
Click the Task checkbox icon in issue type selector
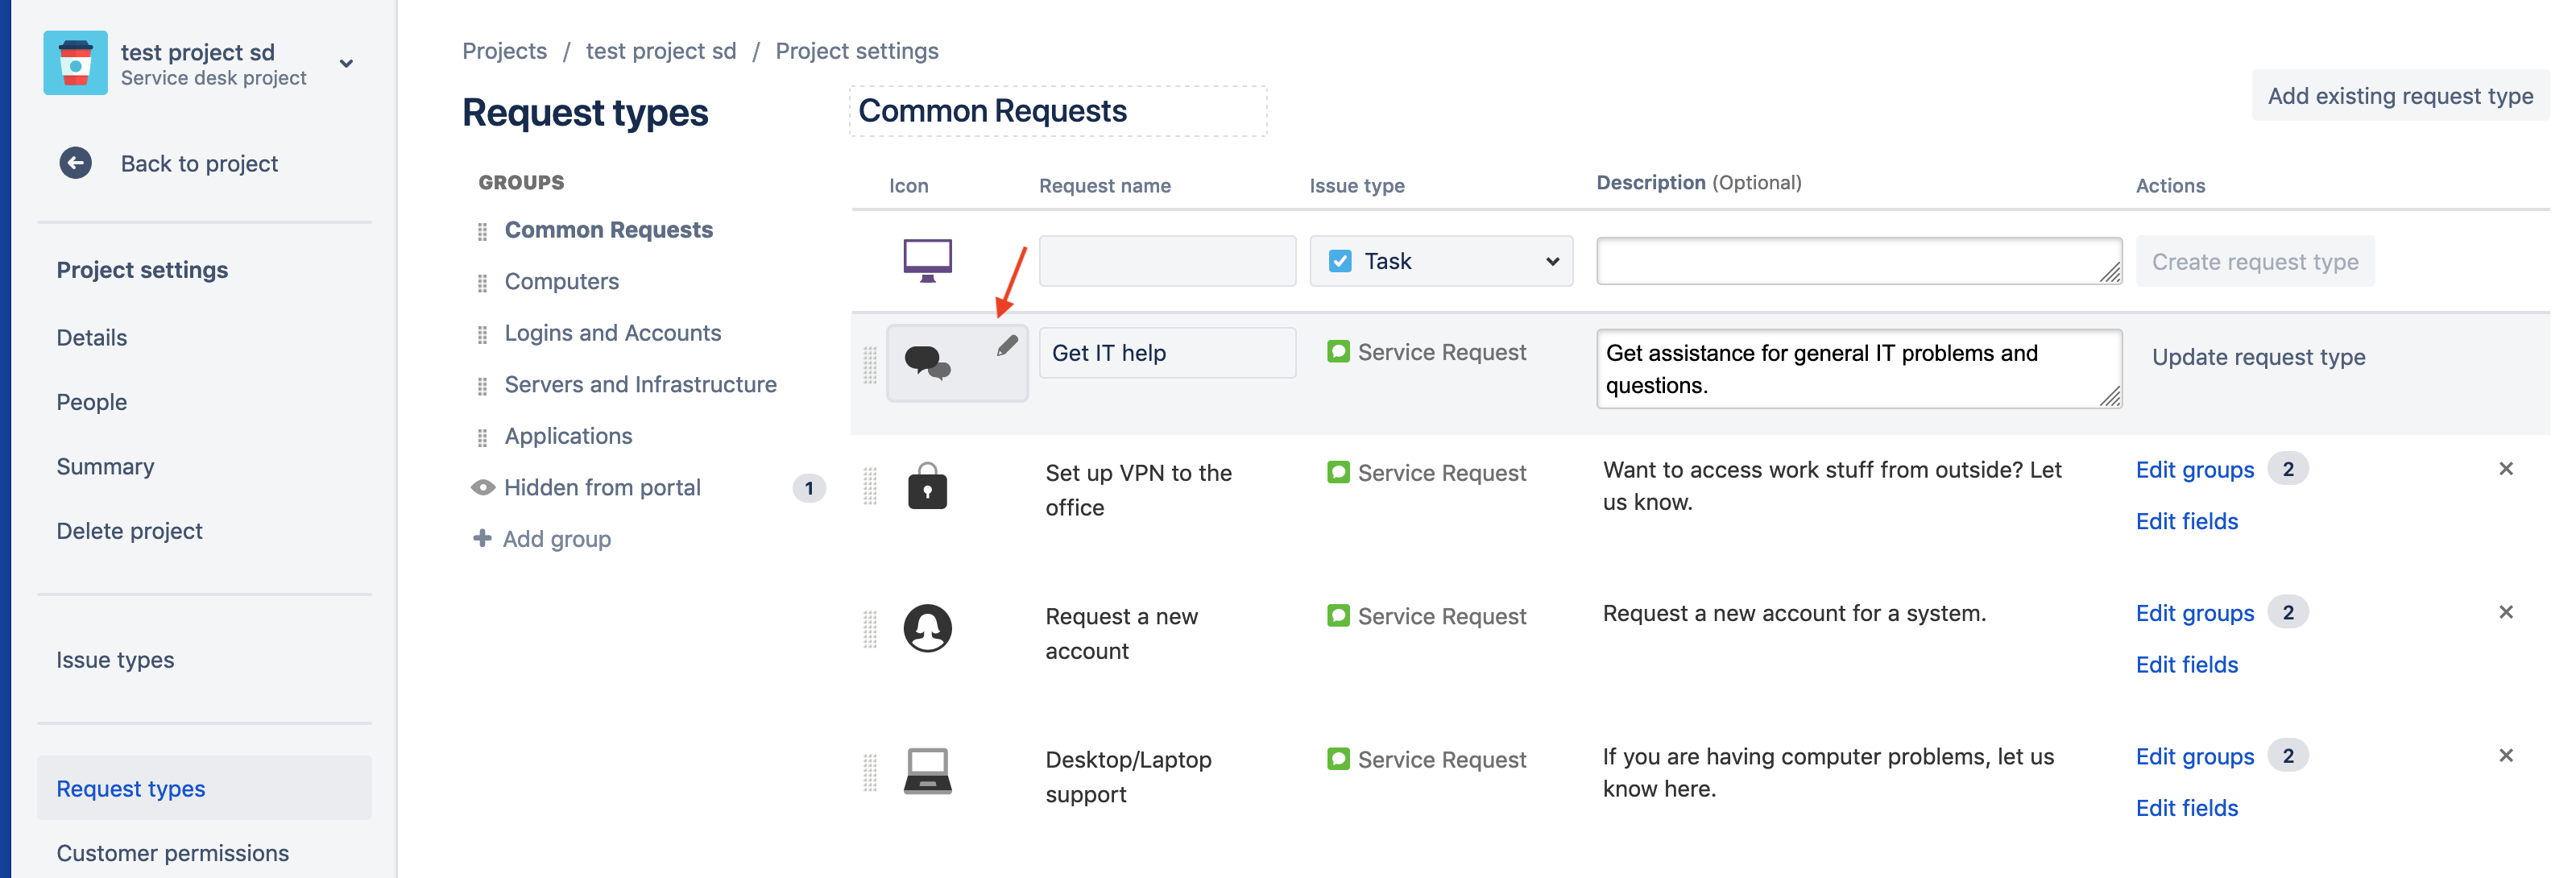(x=1340, y=260)
